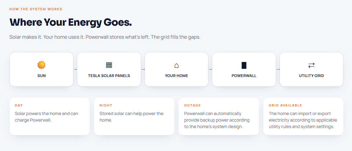Select the SUN card label

coord(42,76)
